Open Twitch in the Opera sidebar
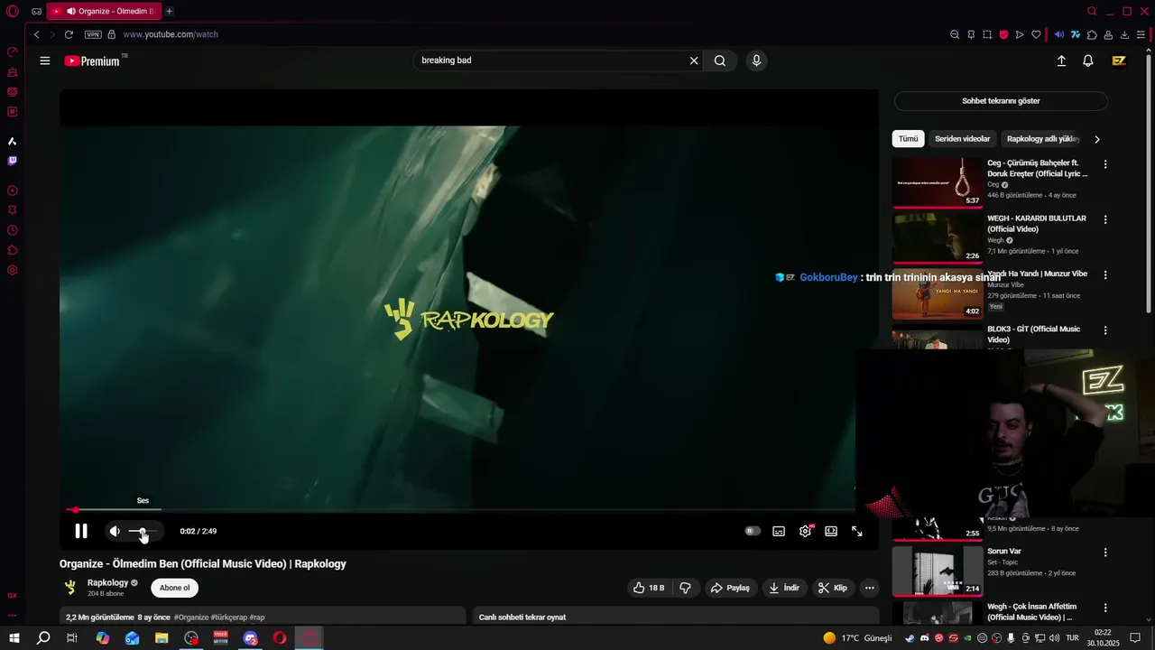 [x=13, y=161]
